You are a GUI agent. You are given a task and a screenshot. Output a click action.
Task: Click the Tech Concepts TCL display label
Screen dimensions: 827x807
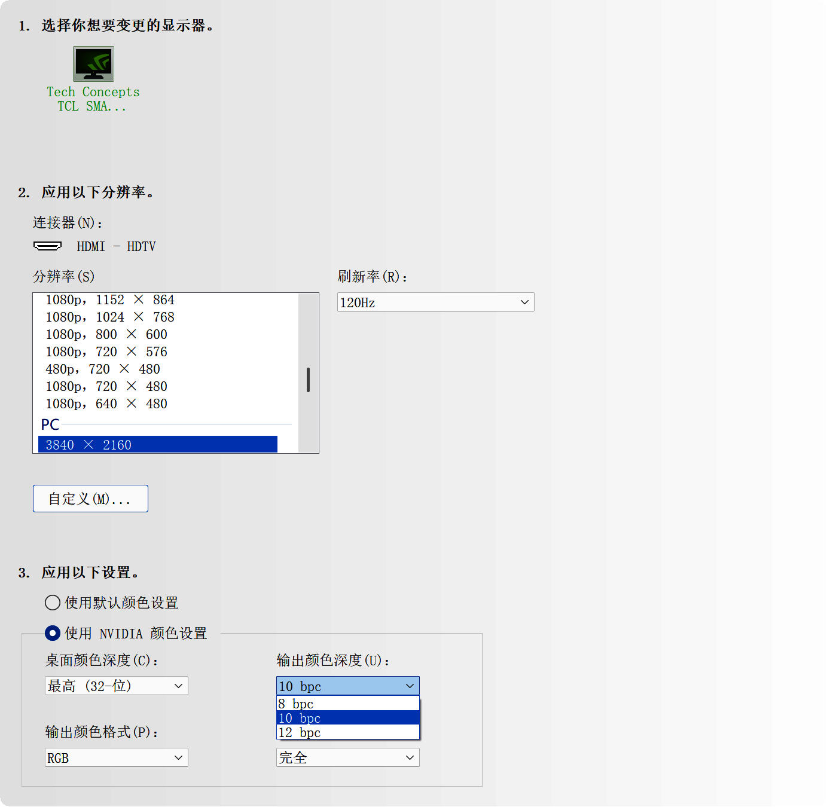93,99
